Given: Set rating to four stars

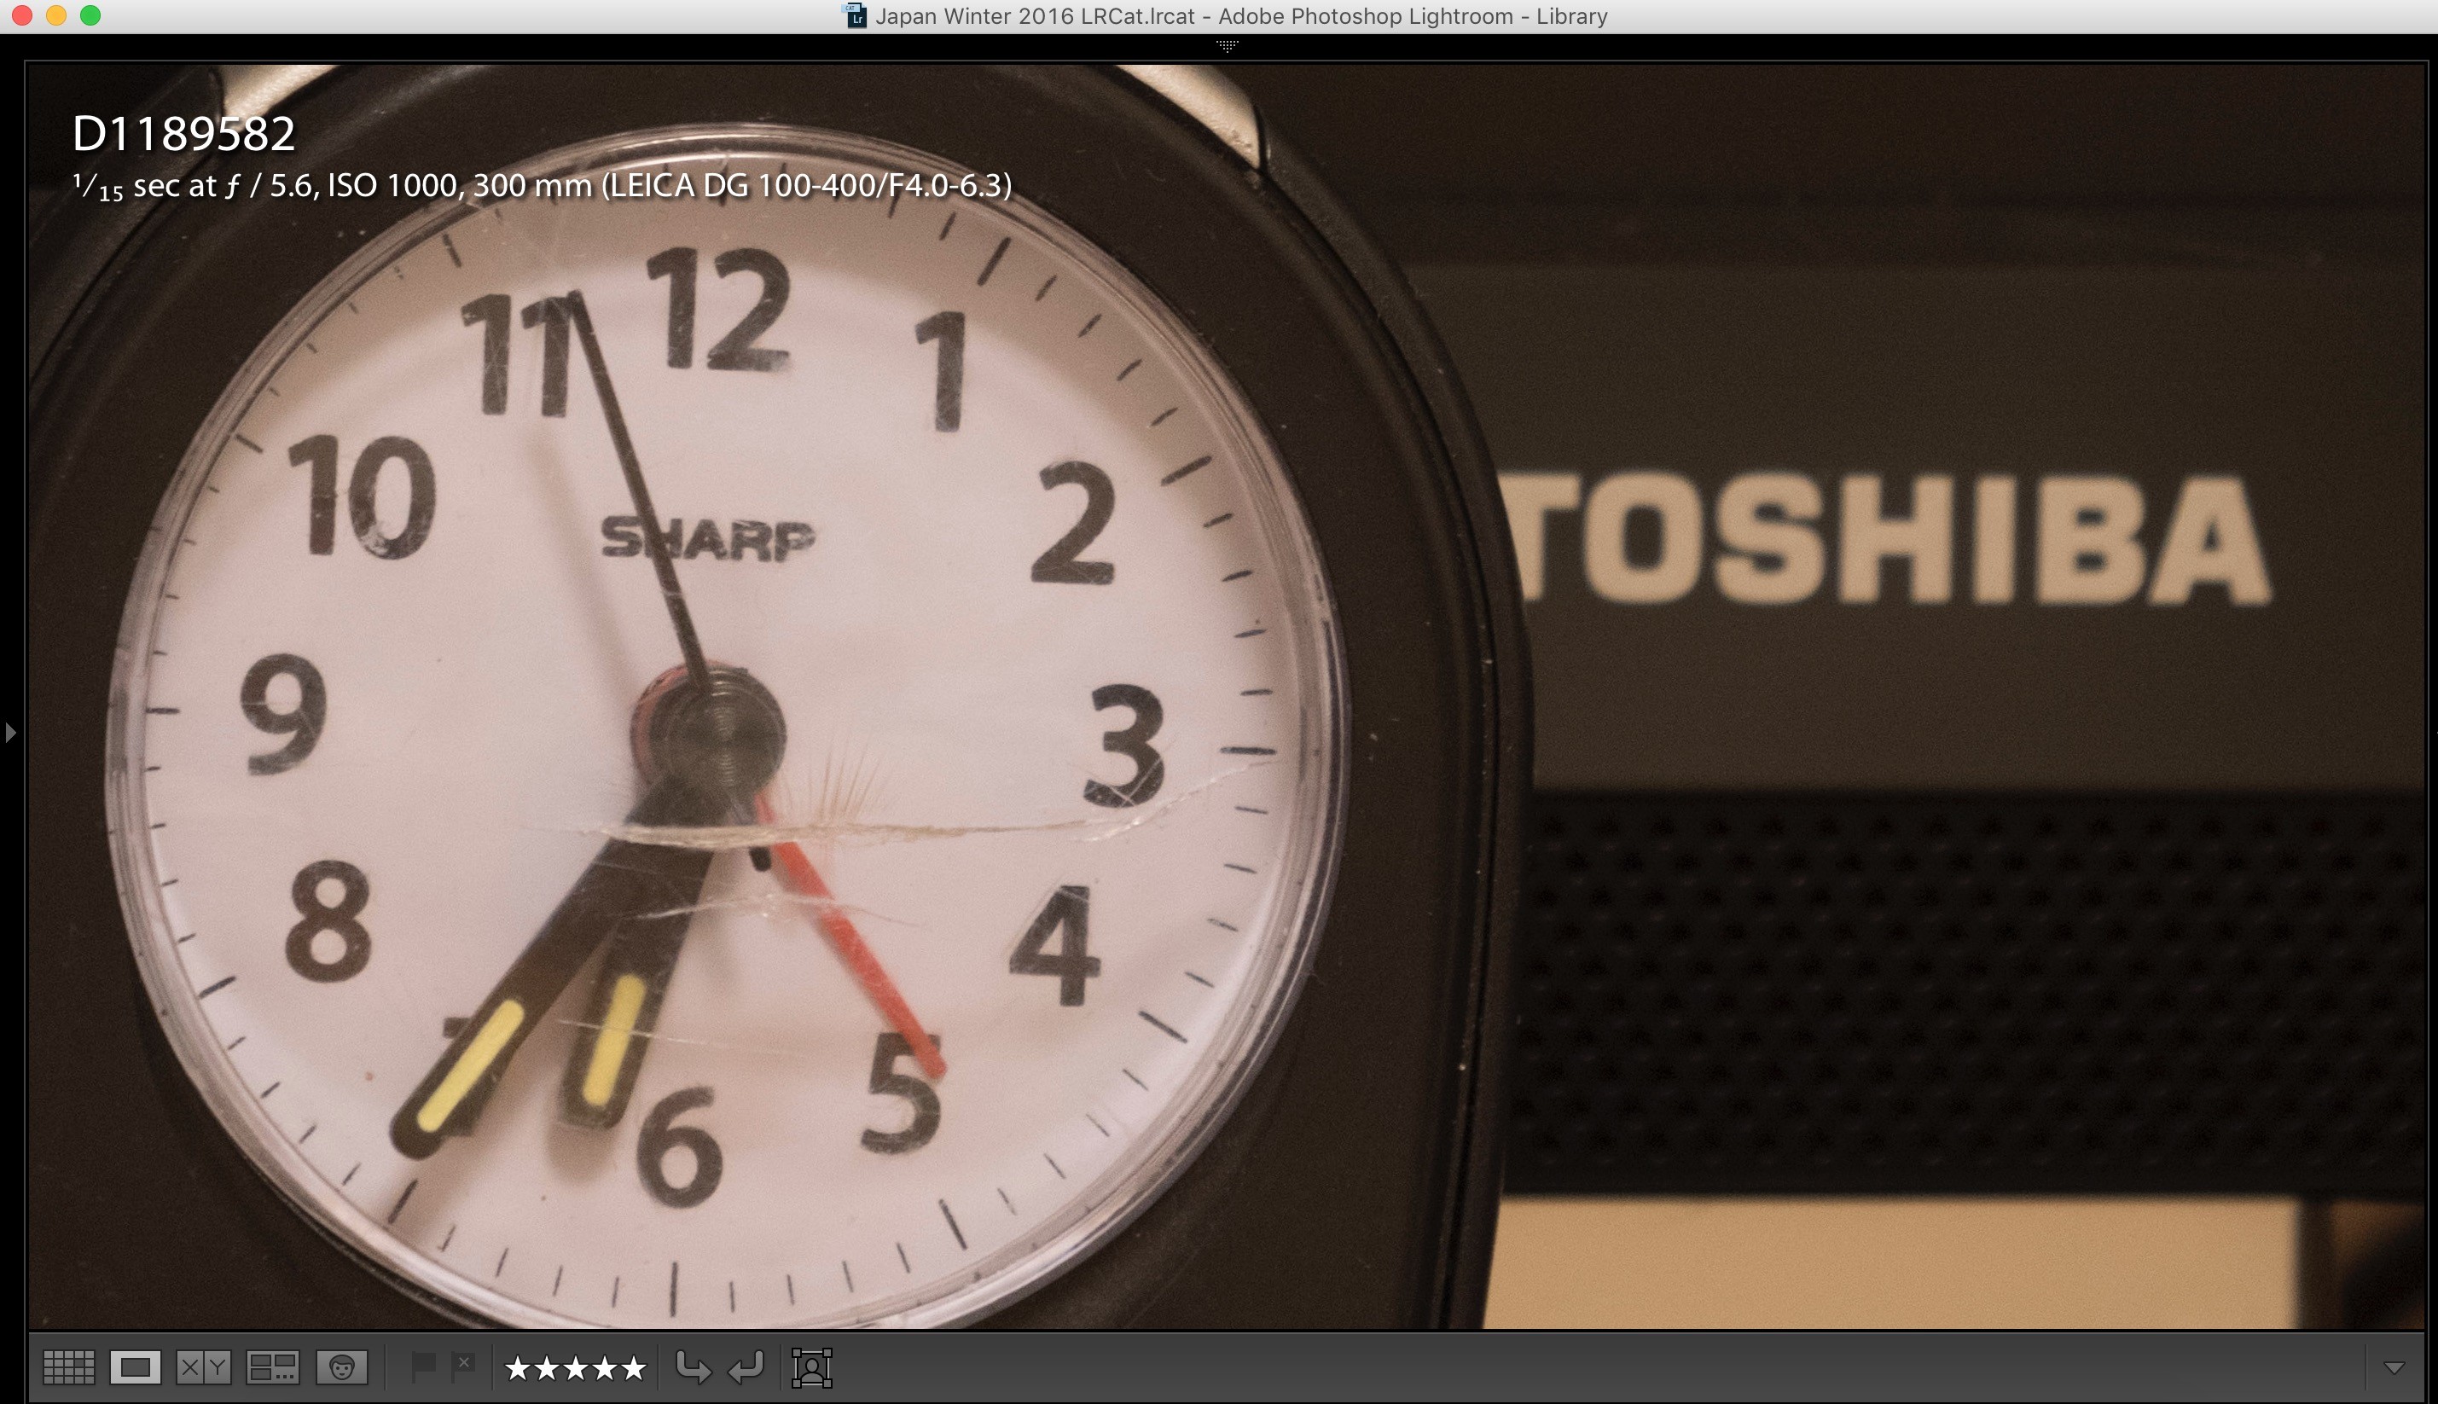Looking at the screenshot, I should pyautogui.click(x=605, y=1367).
